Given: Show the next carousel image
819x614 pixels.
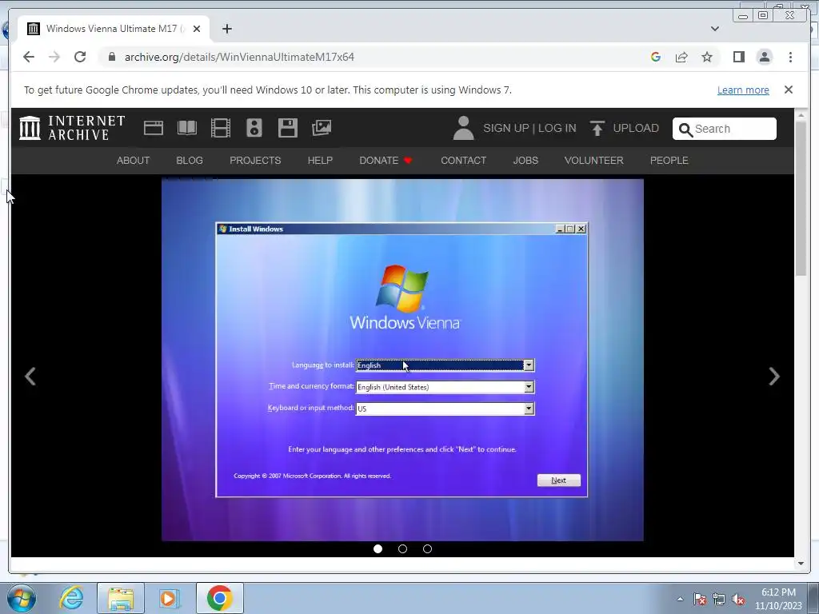Looking at the screenshot, I should (x=774, y=377).
